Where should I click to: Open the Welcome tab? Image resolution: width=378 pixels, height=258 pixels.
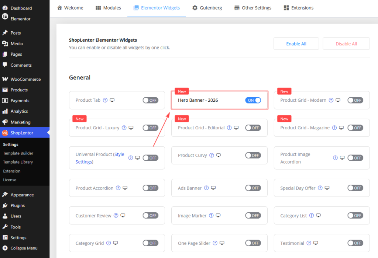click(x=70, y=8)
